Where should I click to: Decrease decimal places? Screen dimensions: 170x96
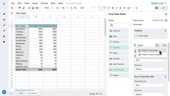click(x=71, y=8)
